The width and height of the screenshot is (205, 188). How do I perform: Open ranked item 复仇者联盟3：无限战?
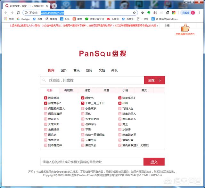[x=135, y=145]
